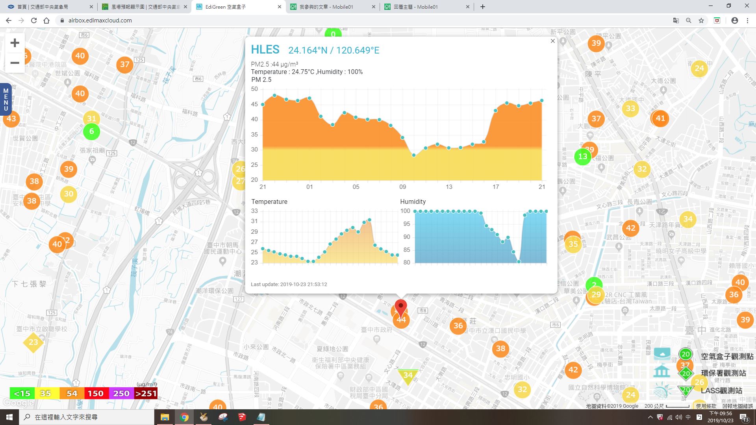Go back to the previous page
Viewport: 756px width, 425px height.
(9, 20)
